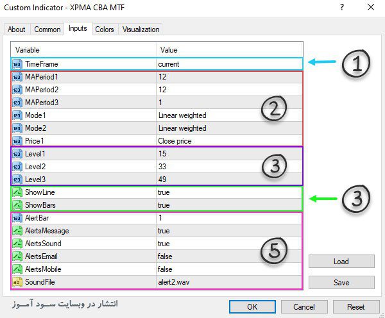Viewport: 385px width, 318px height.
Task: Switch to the About tab
Action: [x=17, y=29]
